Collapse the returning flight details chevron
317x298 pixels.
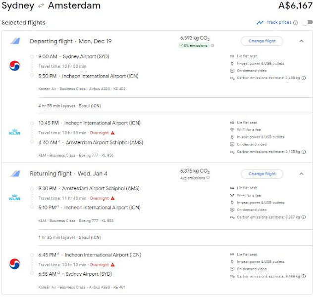click(301, 174)
